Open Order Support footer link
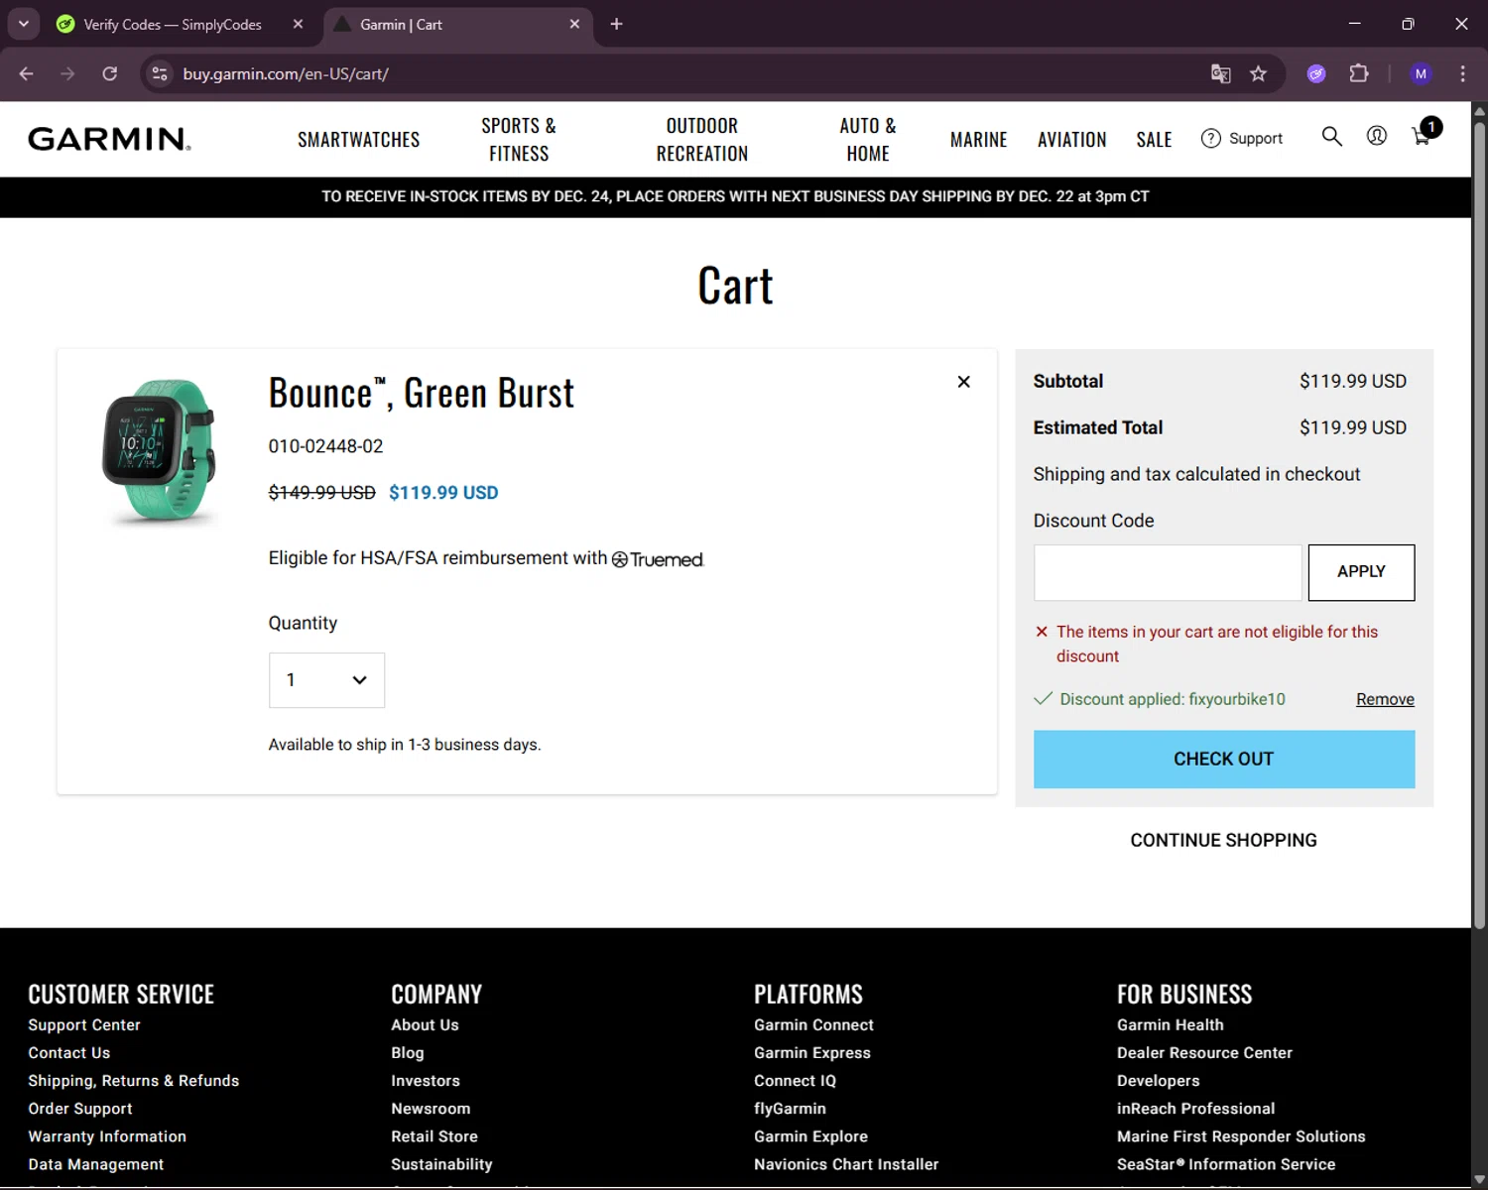Screen dimensions: 1488x1190 pyautogui.click(x=80, y=1109)
